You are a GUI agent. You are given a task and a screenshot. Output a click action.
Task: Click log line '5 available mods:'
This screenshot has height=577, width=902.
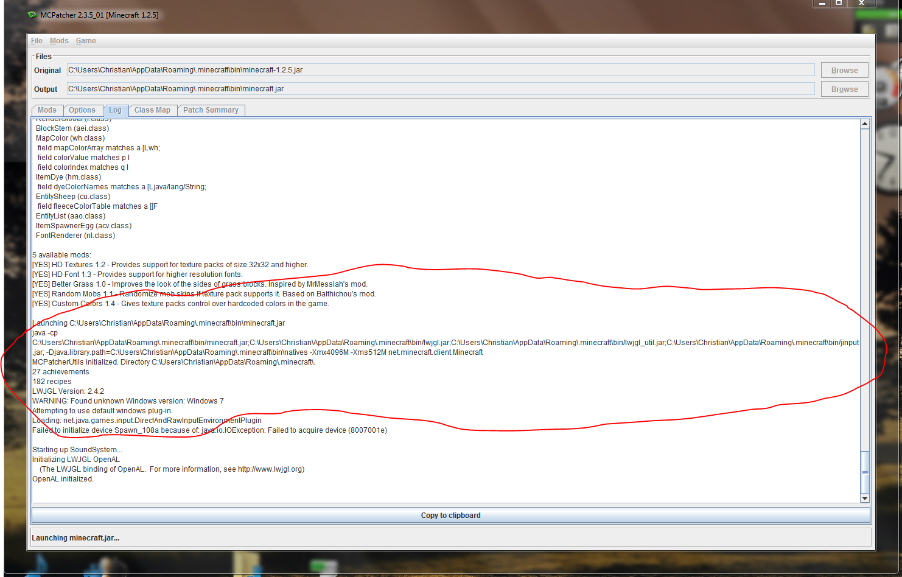pyautogui.click(x=61, y=255)
